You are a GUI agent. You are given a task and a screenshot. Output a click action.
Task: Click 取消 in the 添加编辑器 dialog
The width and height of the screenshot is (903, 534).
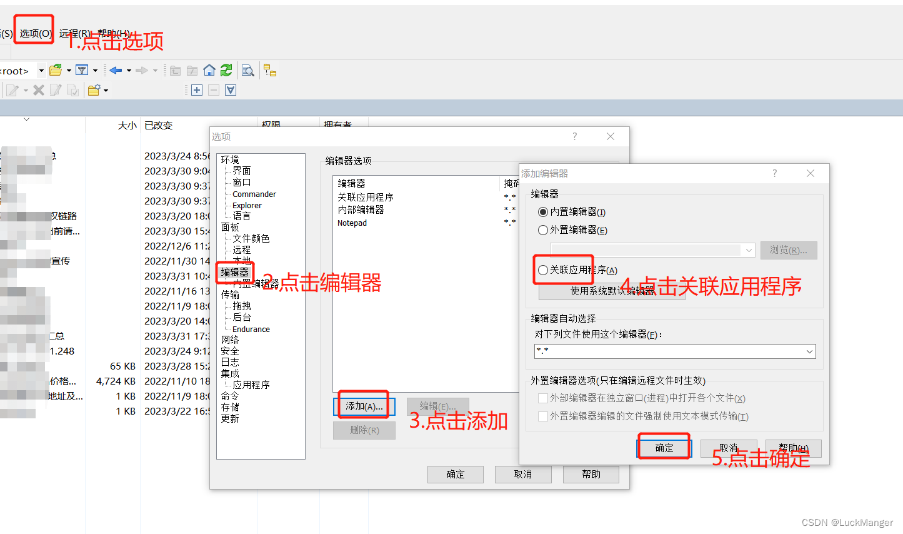click(729, 448)
